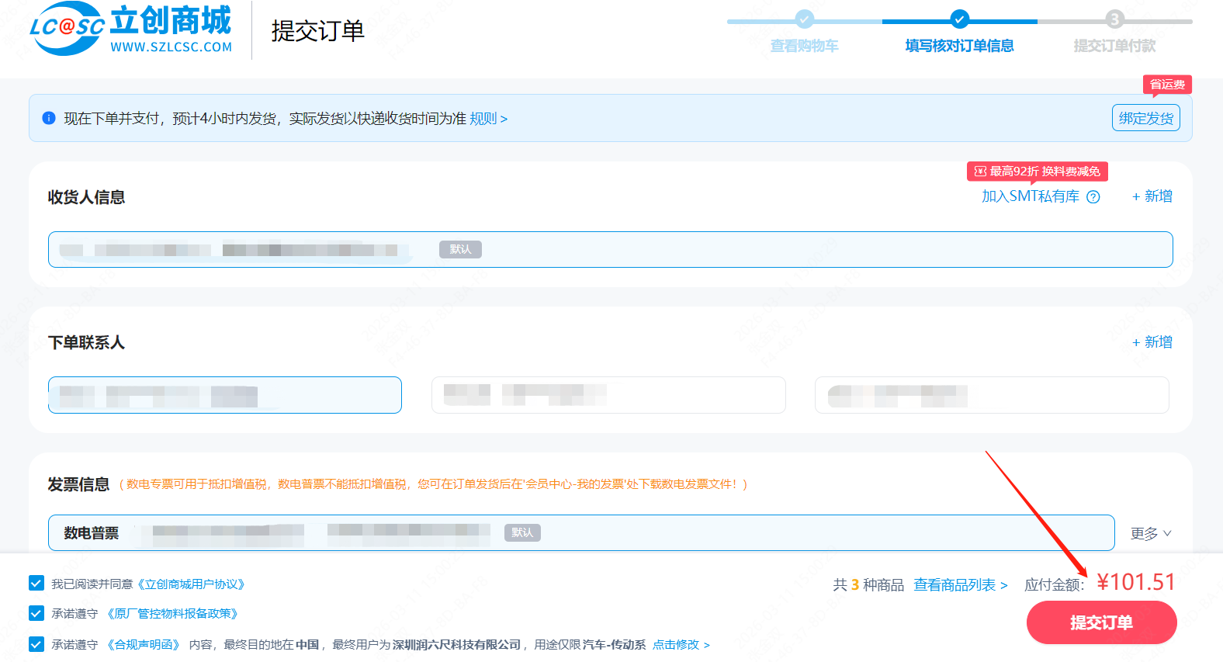Click the 绑定发货 button

(1145, 118)
